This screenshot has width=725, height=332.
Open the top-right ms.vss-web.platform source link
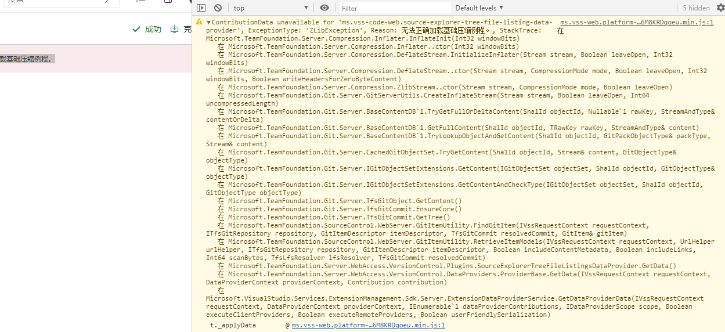[x=637, y=22]
